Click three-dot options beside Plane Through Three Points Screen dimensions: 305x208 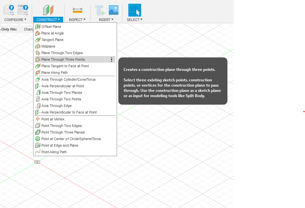(111, 60)
